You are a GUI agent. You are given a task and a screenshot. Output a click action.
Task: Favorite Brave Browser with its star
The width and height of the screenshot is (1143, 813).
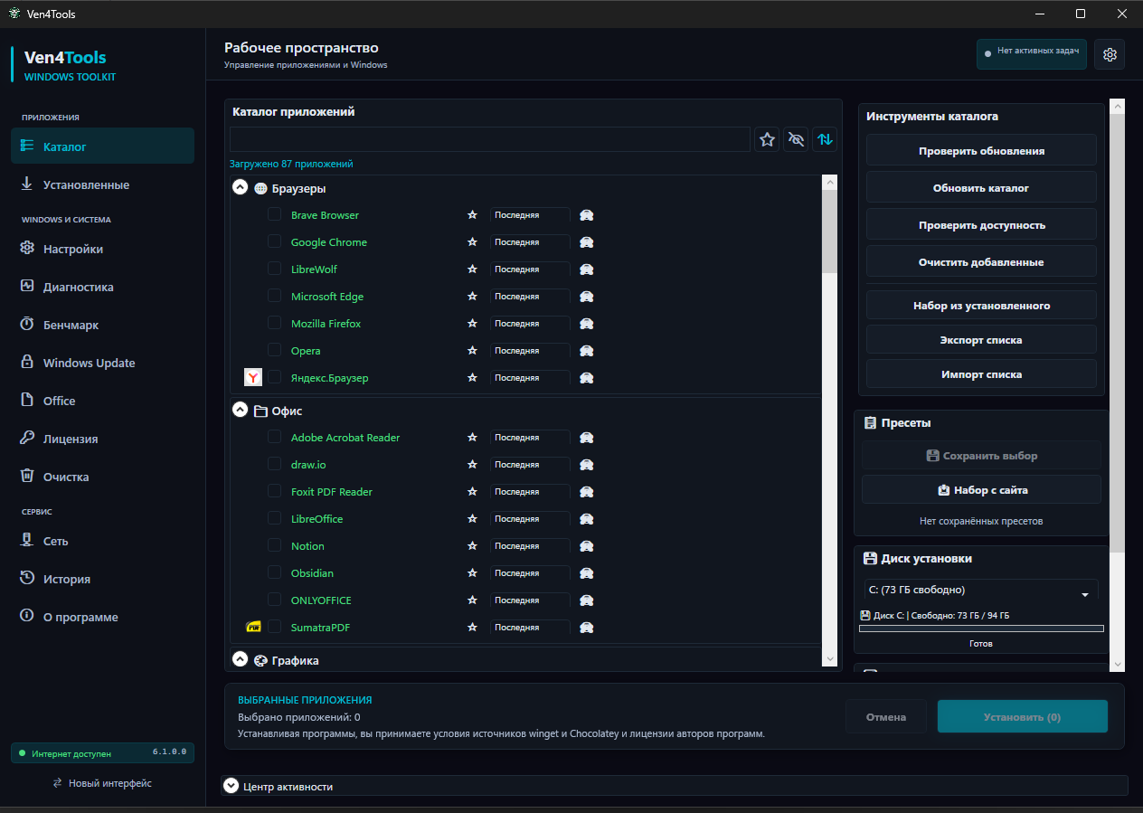471,215
